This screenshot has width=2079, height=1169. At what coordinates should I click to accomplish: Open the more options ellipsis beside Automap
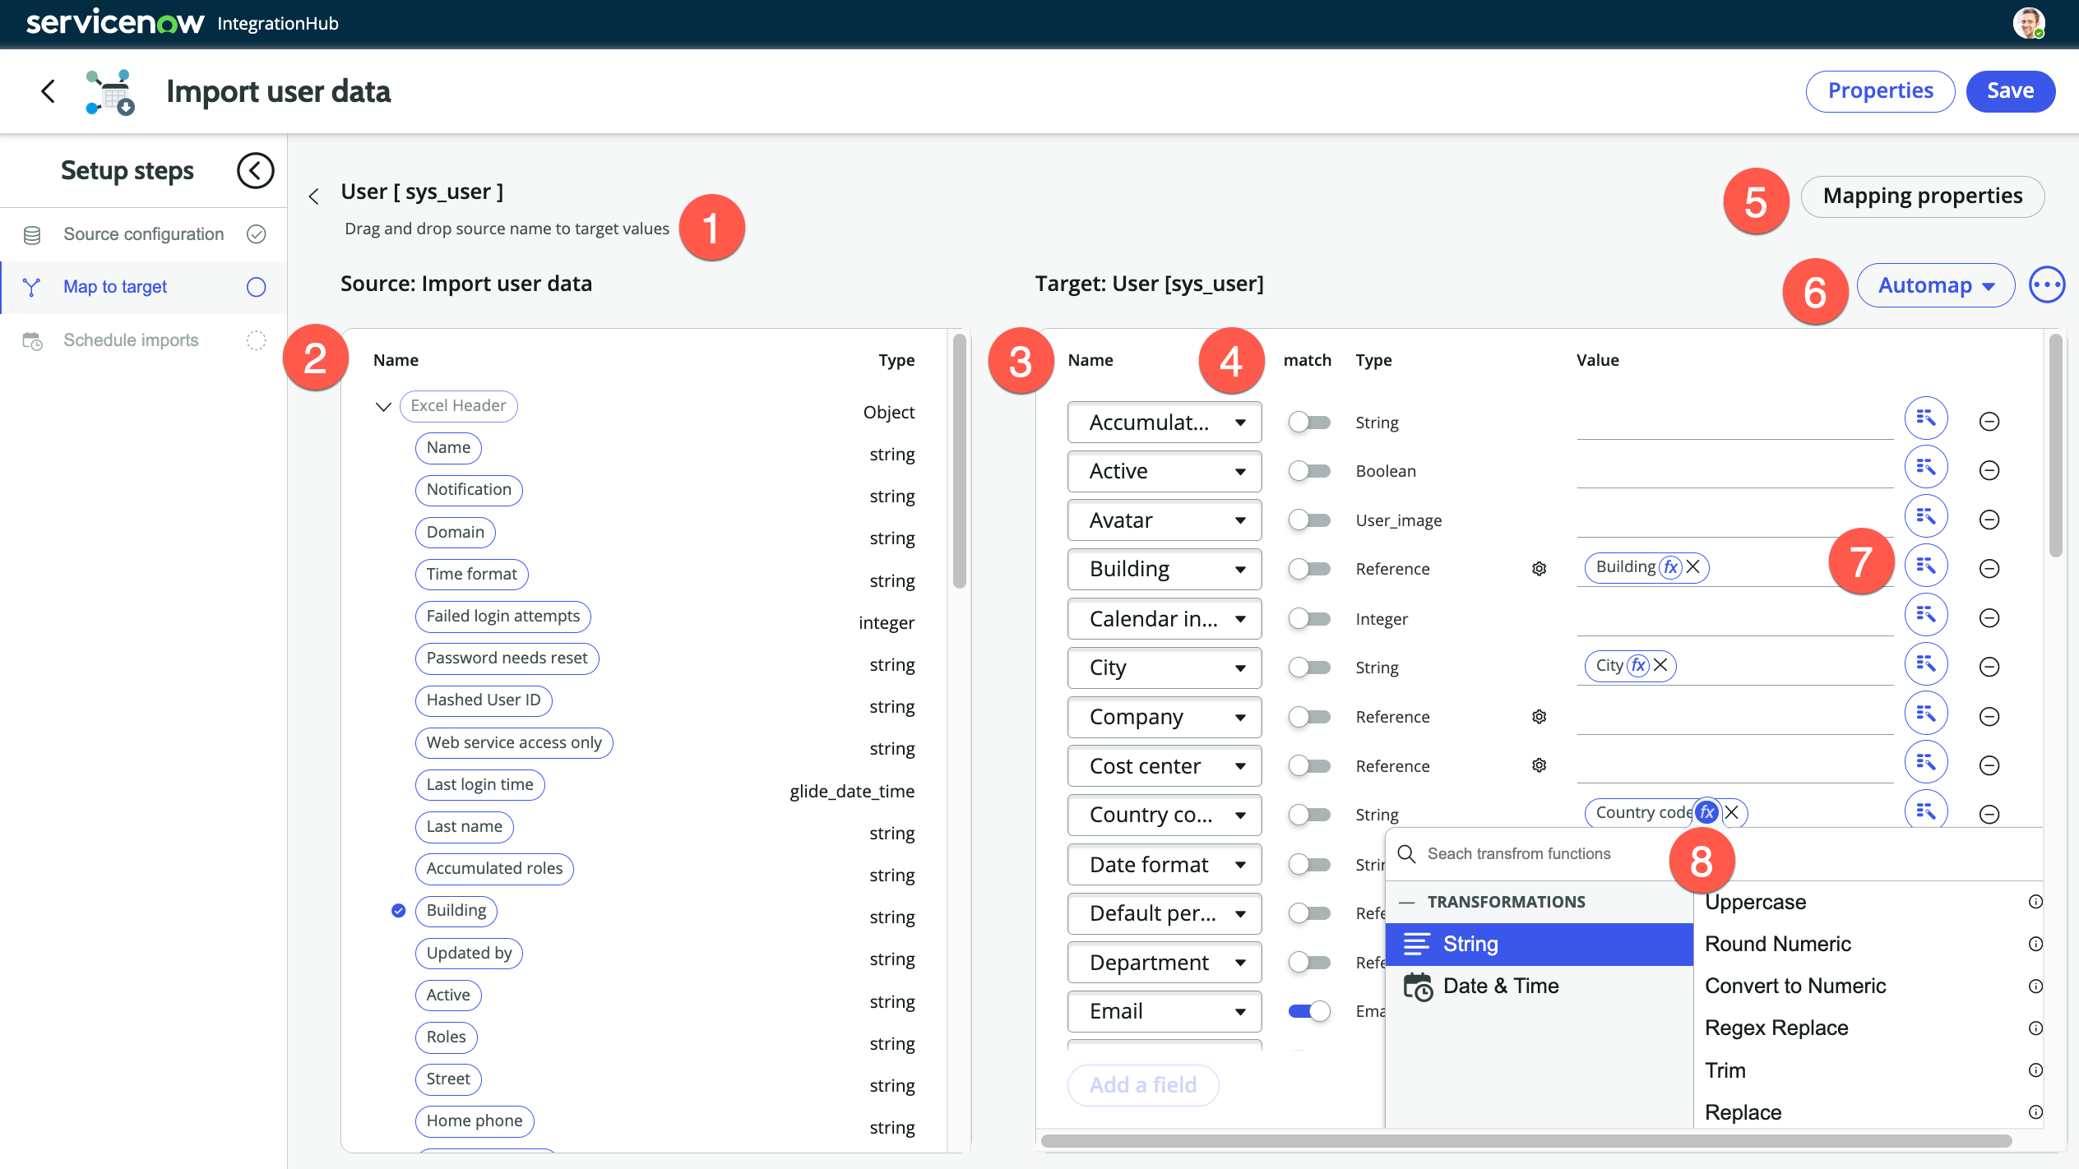(x=2047, y=285)
